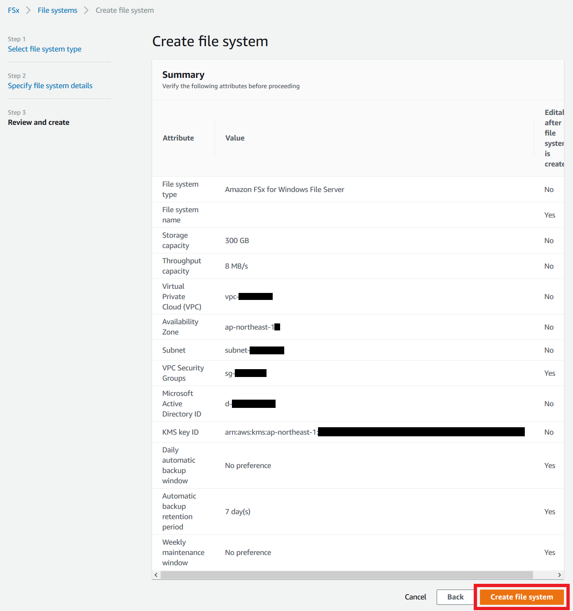Click the scroll right arrow of table

point(559,575)
